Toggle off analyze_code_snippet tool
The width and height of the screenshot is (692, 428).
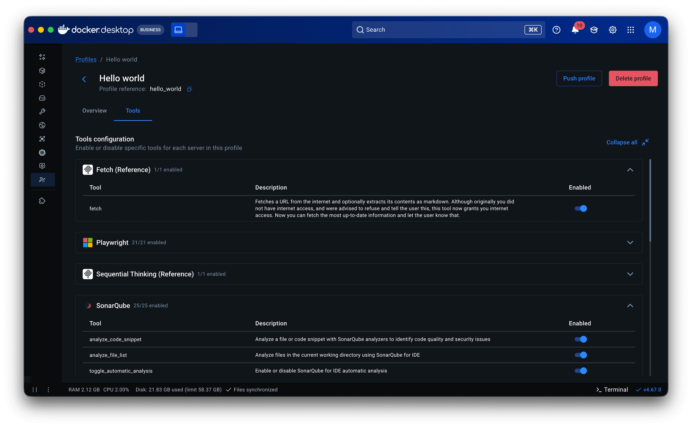580,339
